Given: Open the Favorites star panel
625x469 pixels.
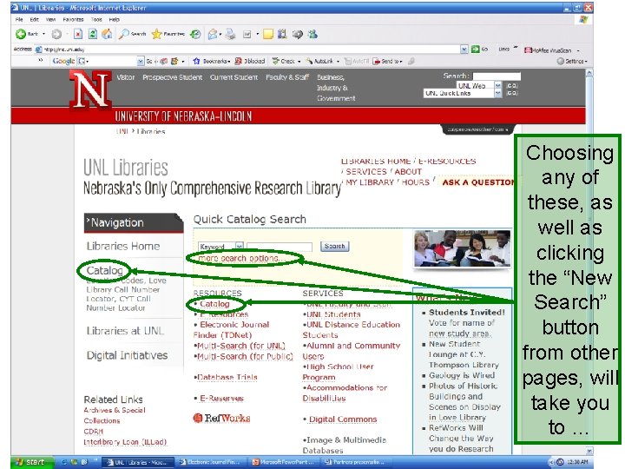Looking at the screenshot, I should click(x=168, y=34).
